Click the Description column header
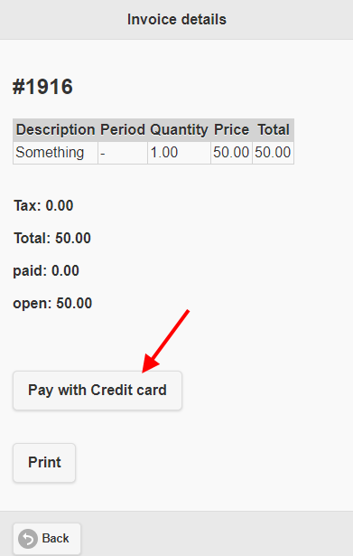This screenshot has width=353, height=556. [56, 130]
